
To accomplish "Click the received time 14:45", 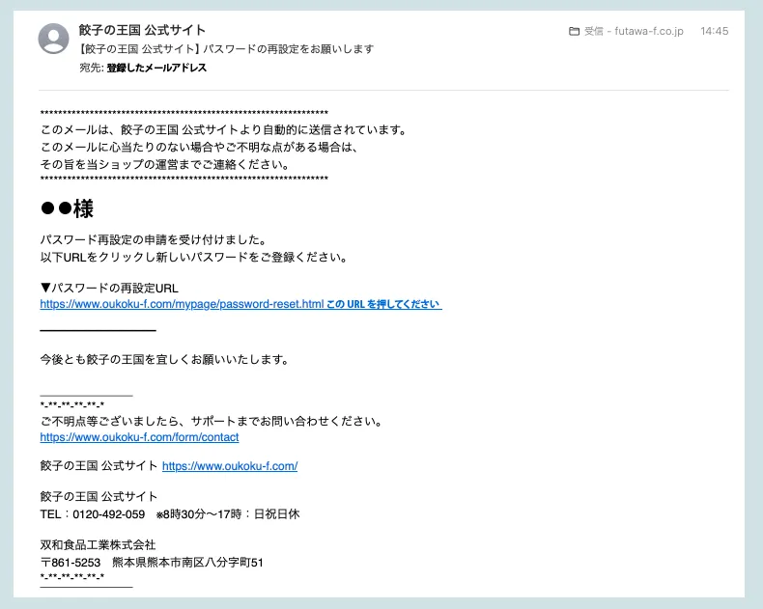I will click(715, 31).
